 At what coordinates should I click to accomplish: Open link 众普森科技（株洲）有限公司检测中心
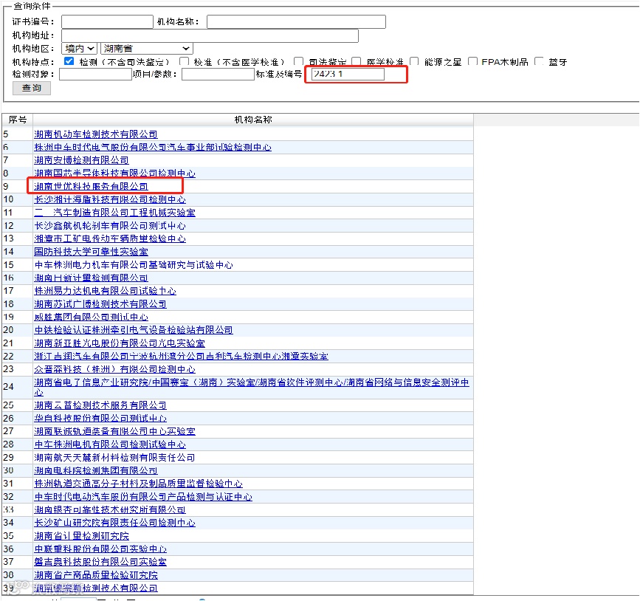[114, 369]
